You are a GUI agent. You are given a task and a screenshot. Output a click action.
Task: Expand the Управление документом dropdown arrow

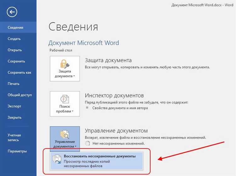tap(76, 147)
